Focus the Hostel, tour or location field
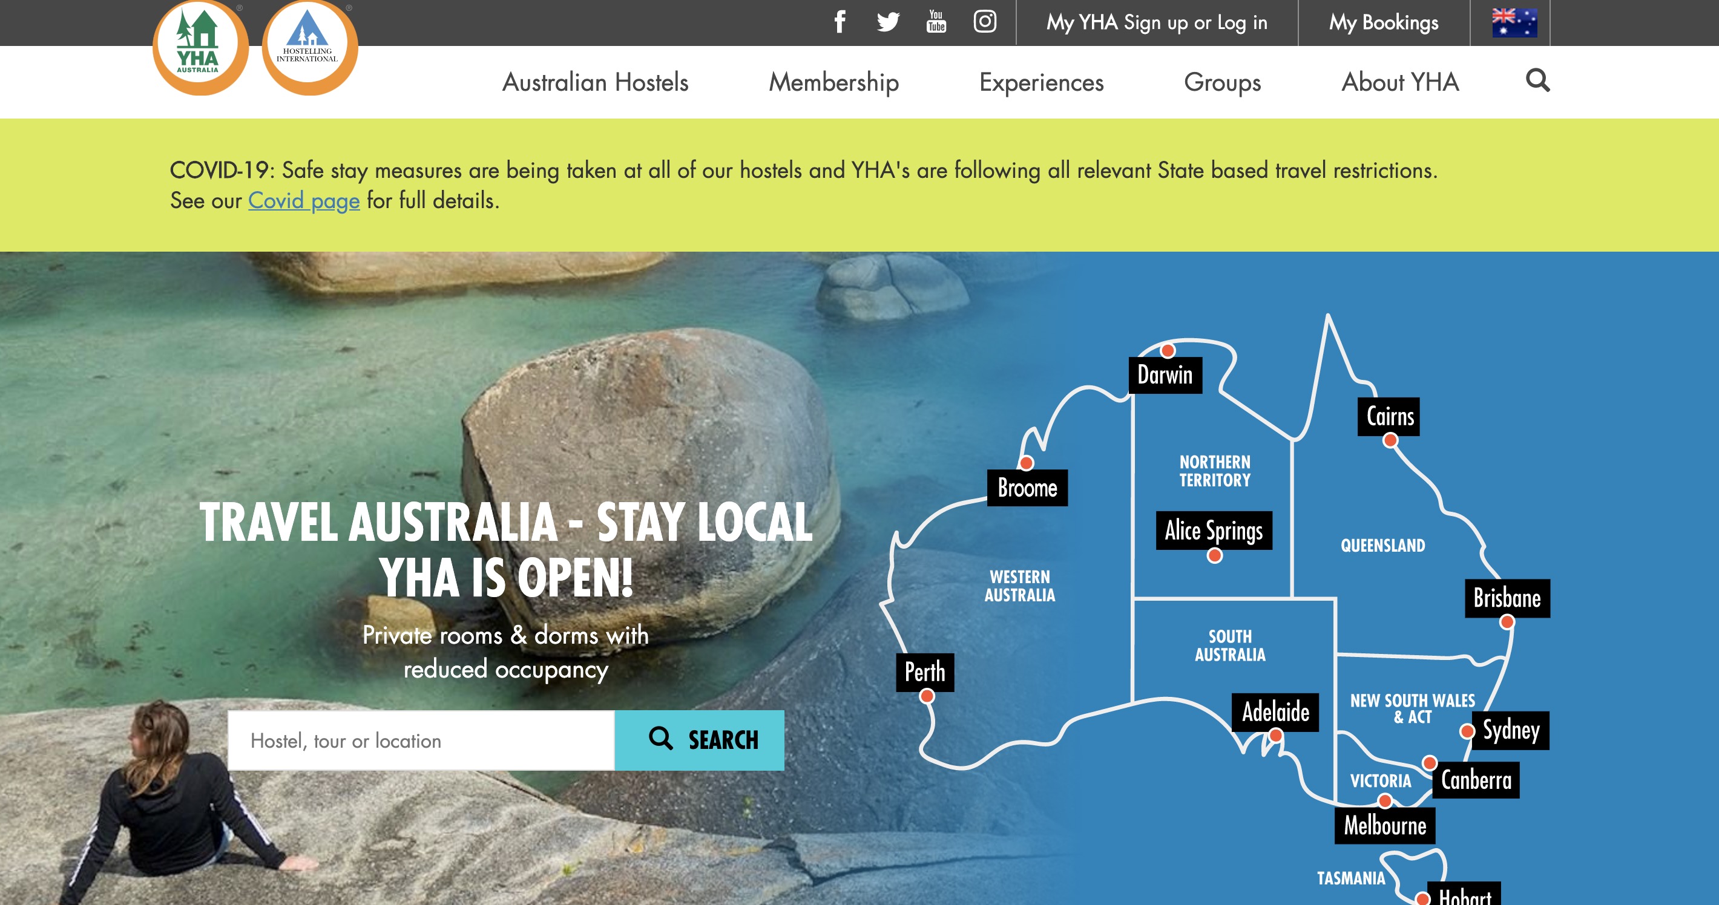 tap(421, 740)
